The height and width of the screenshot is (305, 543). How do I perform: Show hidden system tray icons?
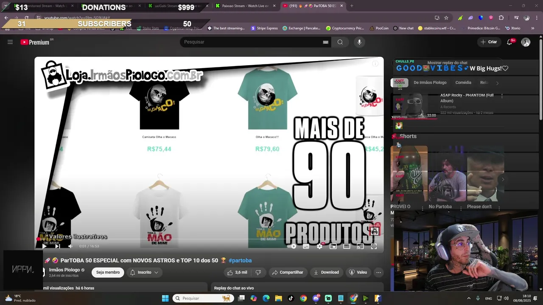469,298
